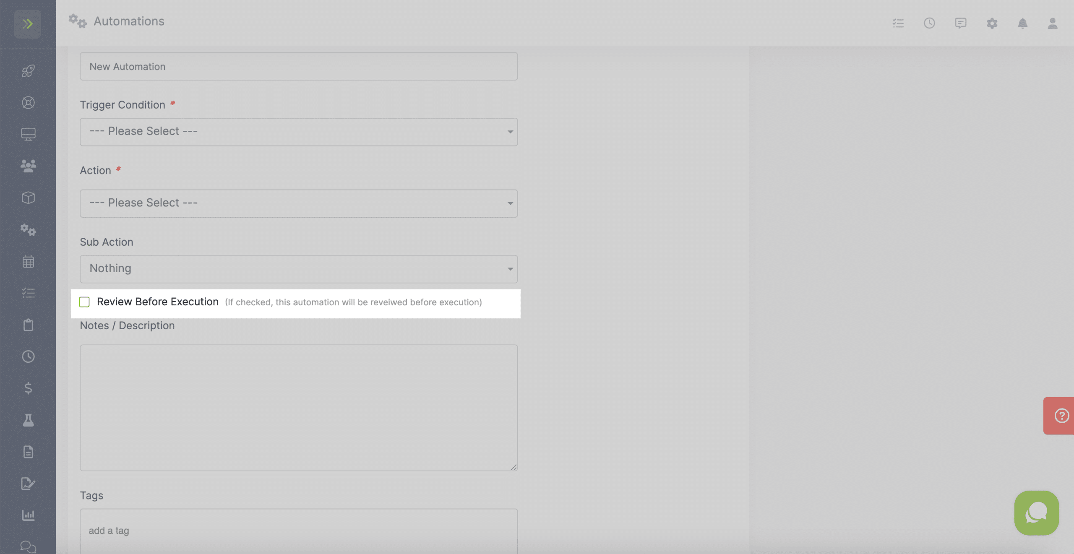Open the document file icon in sidebar
The height and width of the screenshot is (554, 1074).
pyautogui.click(x=28, y=452)
